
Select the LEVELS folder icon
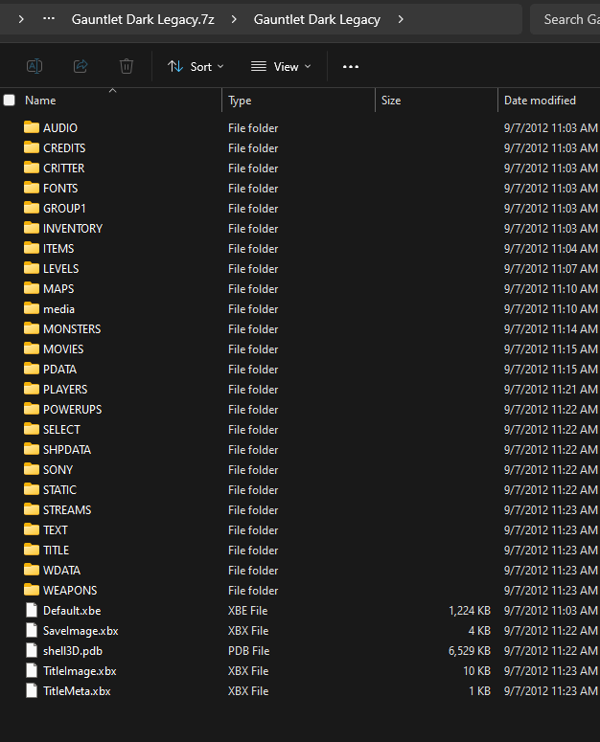(32, 268)
